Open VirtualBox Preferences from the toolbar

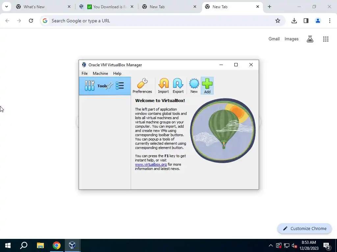click(142, 86)
